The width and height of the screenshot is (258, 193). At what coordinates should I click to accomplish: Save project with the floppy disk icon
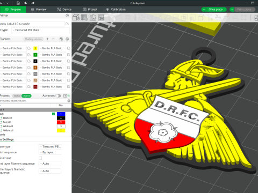pyautogui.click(x=18, y=3)
